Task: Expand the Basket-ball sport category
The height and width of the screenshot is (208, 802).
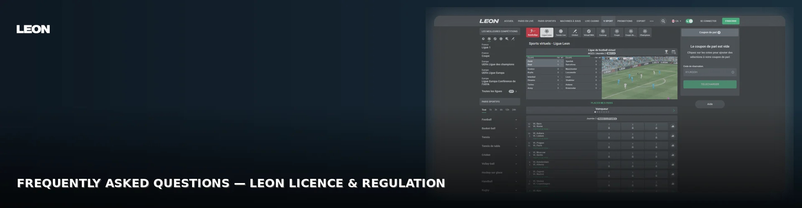Action: pyautogui.click(x=500, y=129)
